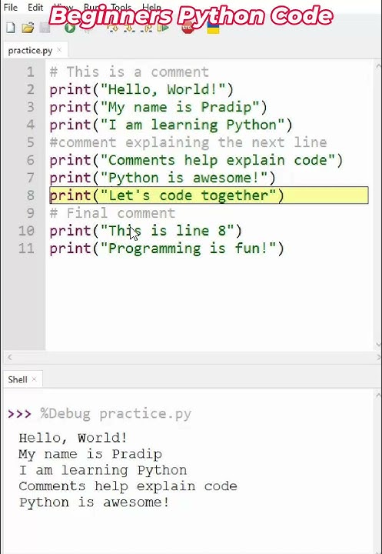Viewport: 382px width, 554px height.
Task: Click the Step over debugger icon
Action: pyautogui.click(x=112, y=28)
